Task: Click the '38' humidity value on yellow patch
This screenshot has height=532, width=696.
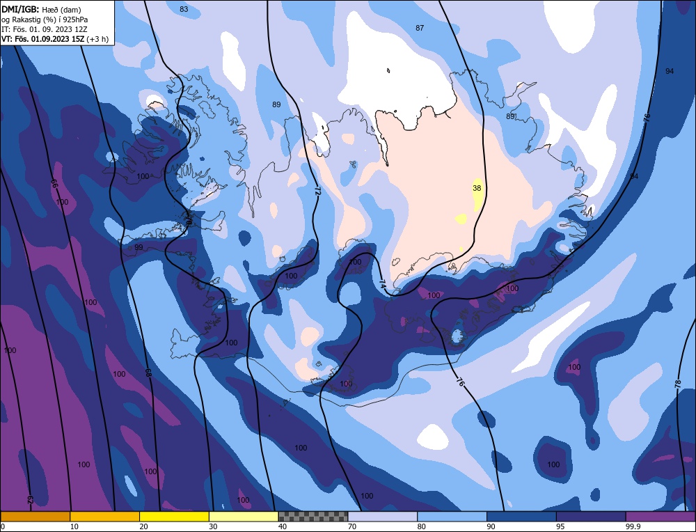Action: 477,188
